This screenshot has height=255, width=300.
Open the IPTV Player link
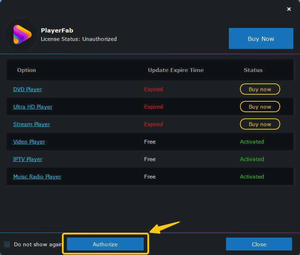click(x=28, y=159)
